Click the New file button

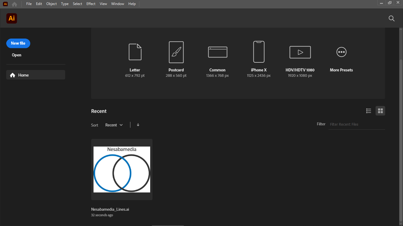tap(18, 43)
